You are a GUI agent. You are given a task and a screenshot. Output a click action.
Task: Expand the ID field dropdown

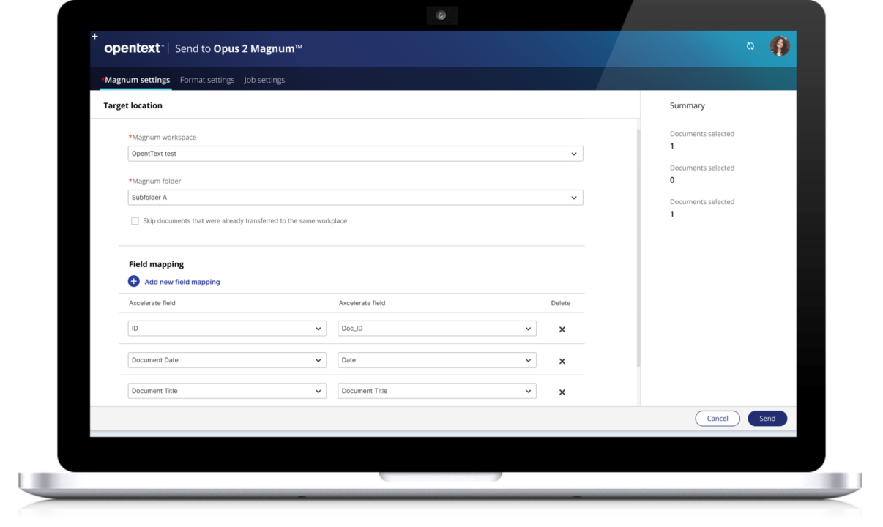(227, 329)
